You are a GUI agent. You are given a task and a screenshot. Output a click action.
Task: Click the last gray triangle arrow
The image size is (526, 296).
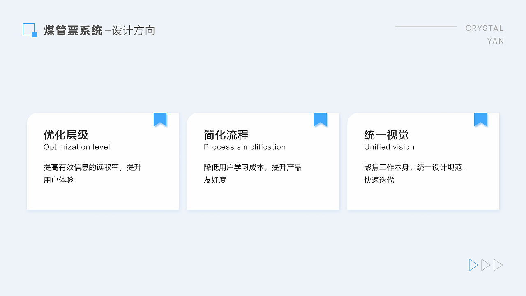[x=498, y=265]
